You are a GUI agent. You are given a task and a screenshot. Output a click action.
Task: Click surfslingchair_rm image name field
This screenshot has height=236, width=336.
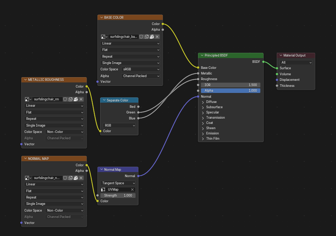(x=47, y=99)
